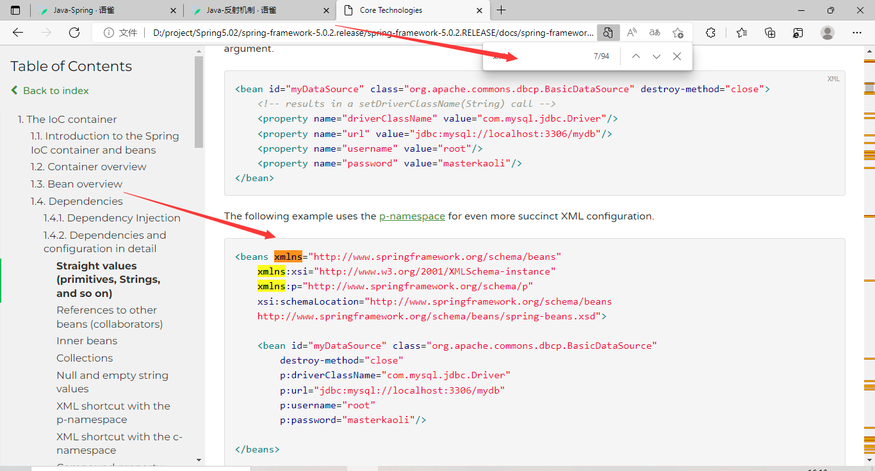Open the collections panel
The image size is (875, 471).
(x=770, y=33)
